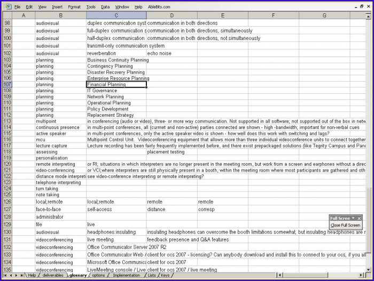Open the AbleBits.com menu
The image size is (374, 281).
(159, 7)
